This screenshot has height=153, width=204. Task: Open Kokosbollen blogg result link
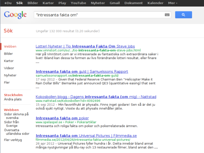point(96,97)
